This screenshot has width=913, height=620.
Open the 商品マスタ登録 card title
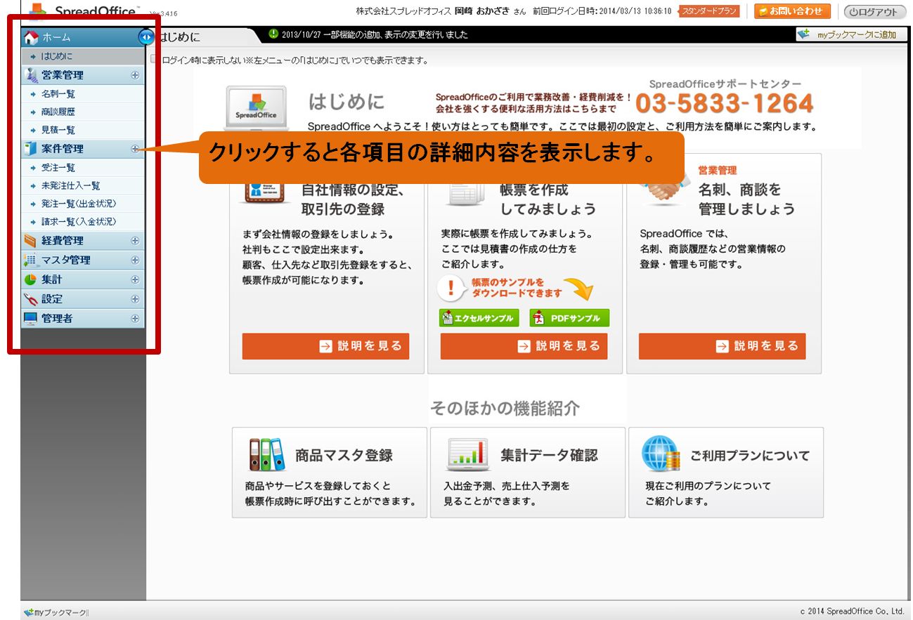pyautogui.click(x=344, y=455)
